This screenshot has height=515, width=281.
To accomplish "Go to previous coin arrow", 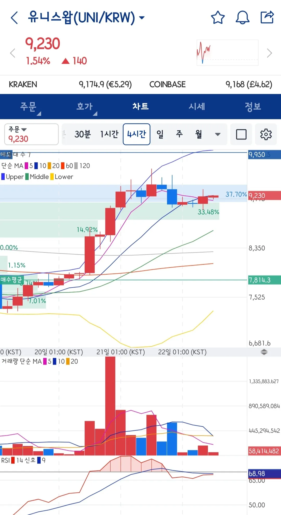I will (x=12, y=53).
